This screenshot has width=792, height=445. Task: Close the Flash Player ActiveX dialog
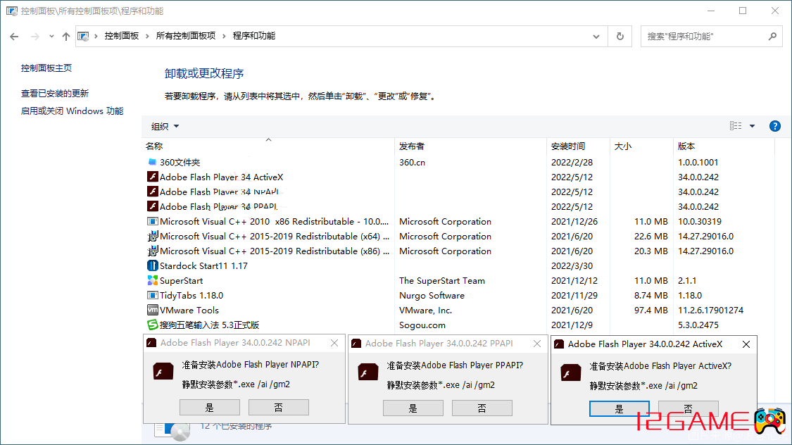click(746, 344)
